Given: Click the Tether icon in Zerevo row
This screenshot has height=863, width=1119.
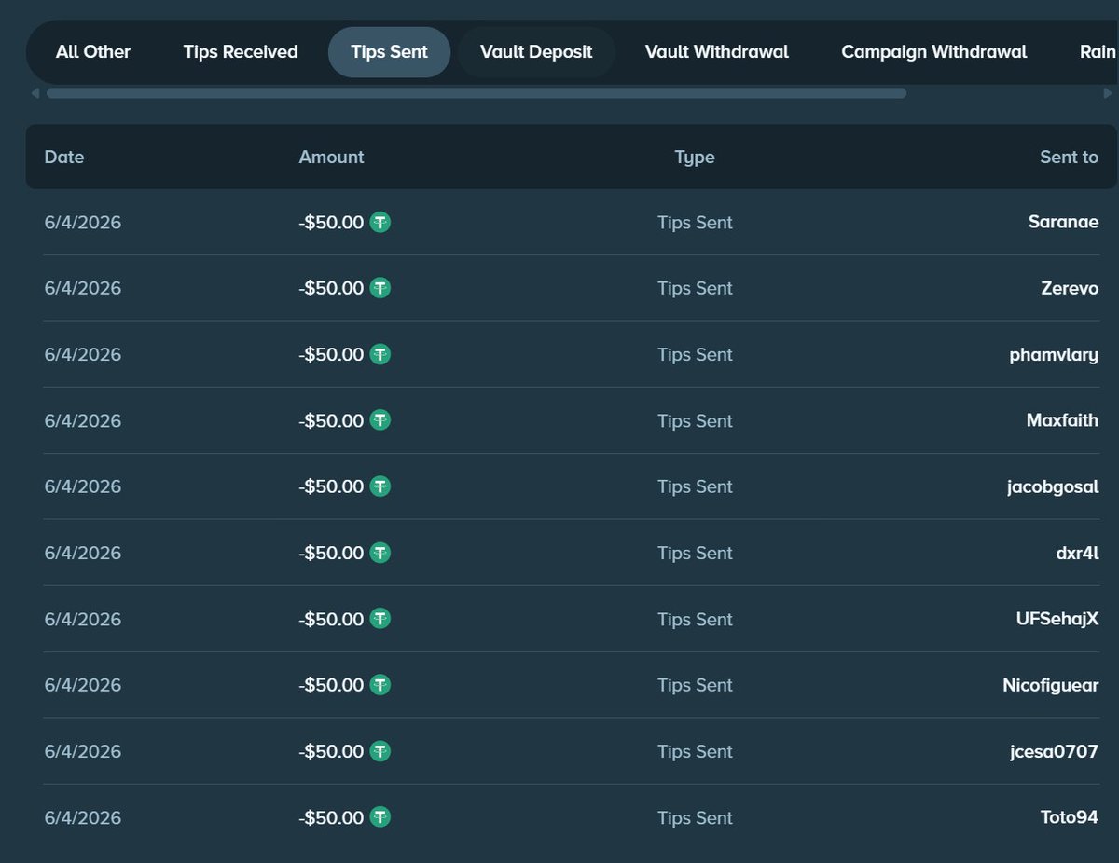Looking at the screenshot, I should 380,288.
